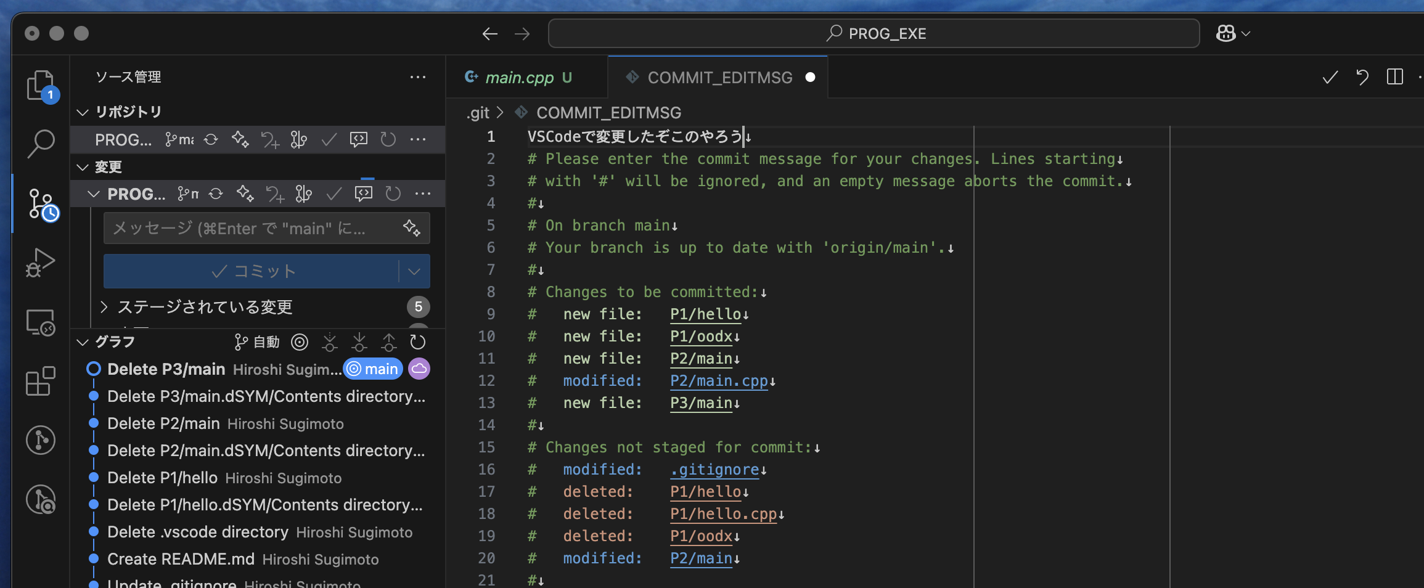This screenshot has height=588, width=1424.
Task: Open P2/main.cpp link on line 12
Action: tap(719, 381)
